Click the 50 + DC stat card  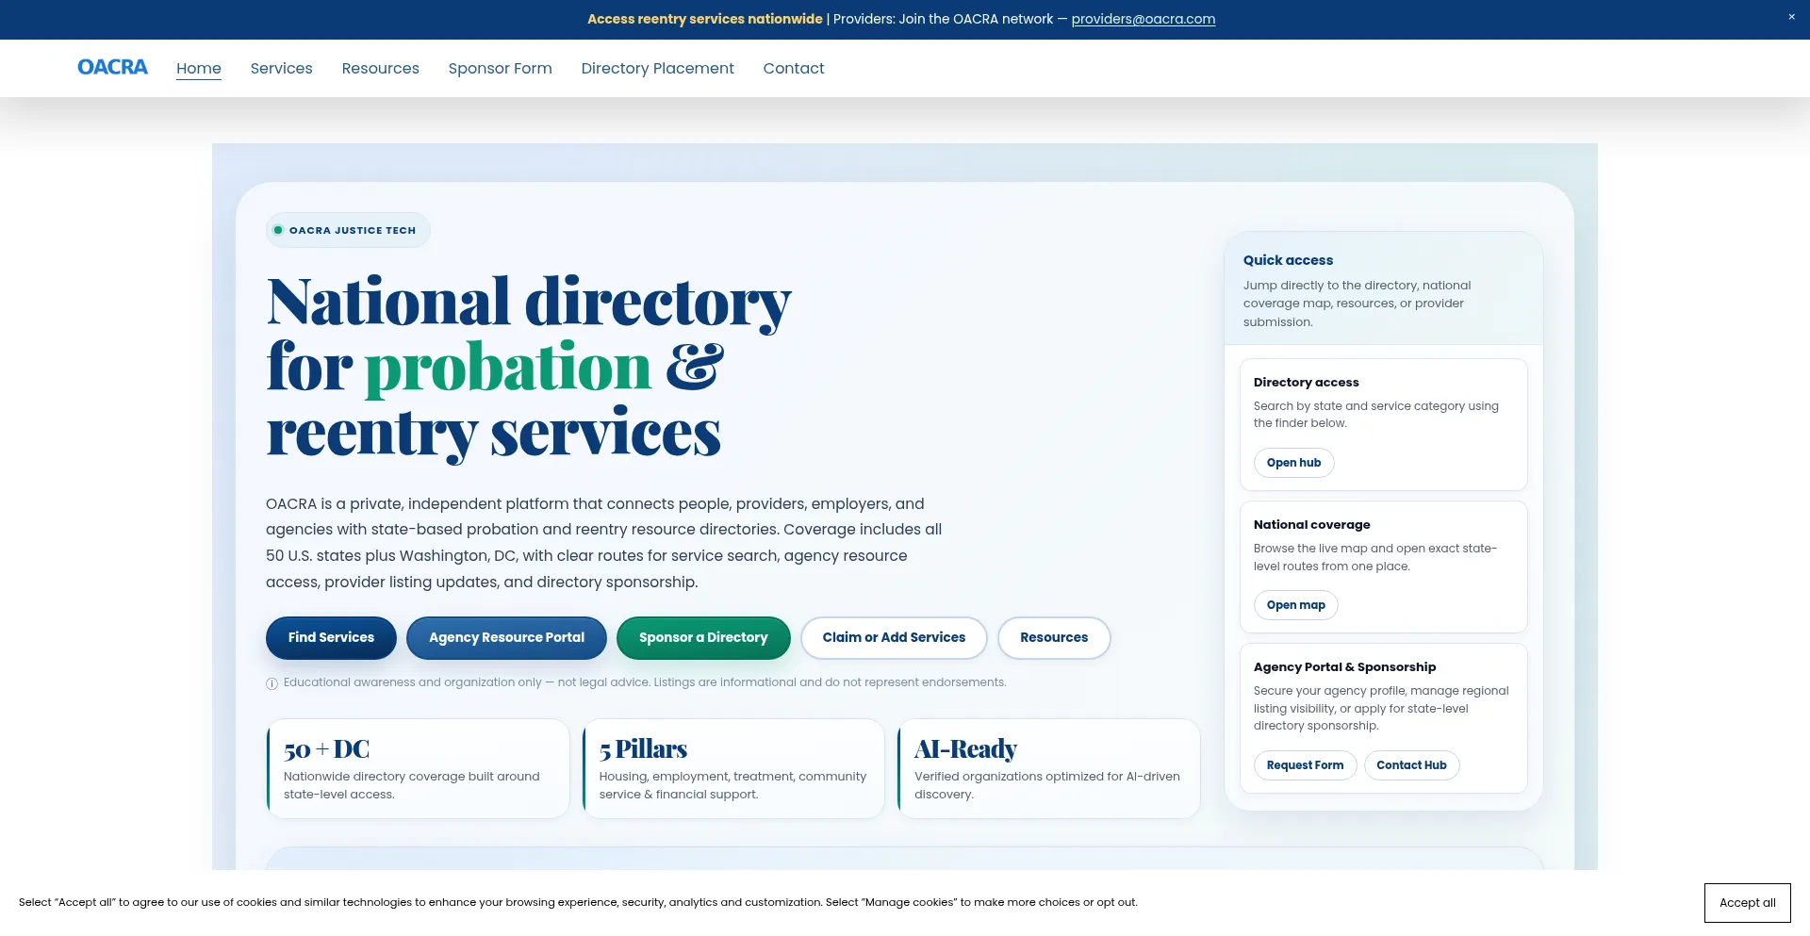418,769
